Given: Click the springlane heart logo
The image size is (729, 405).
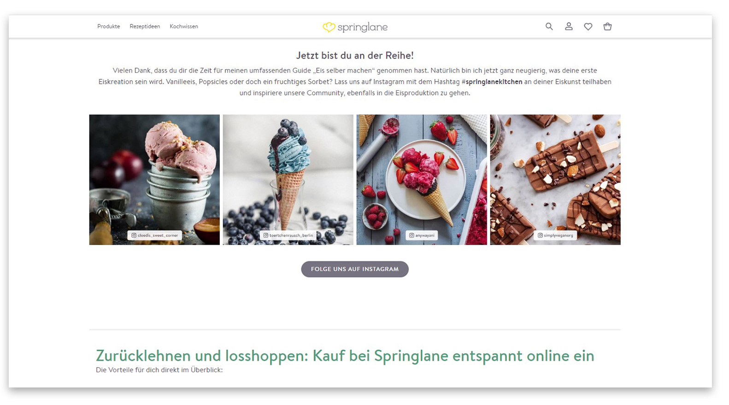Looking at the screenshot, I should tap(329, 27).
